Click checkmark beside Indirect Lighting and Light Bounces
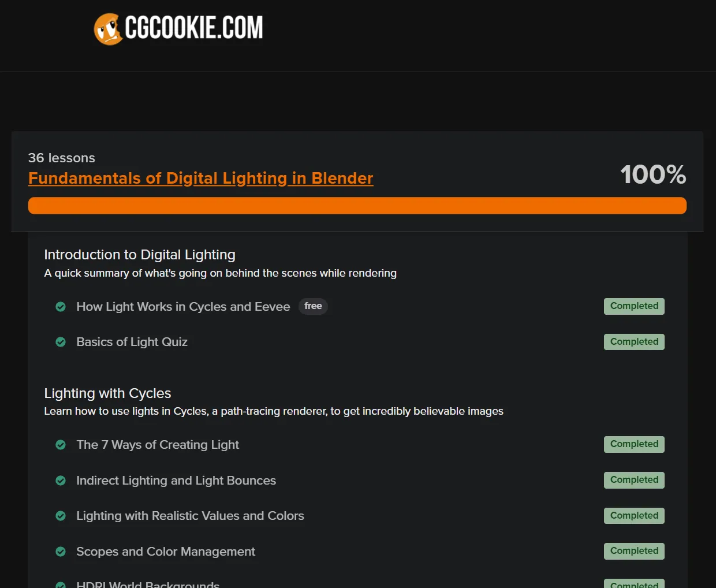The width and height of the screenshot is (716, 588). pyautogui.click(x=61, y=481)
